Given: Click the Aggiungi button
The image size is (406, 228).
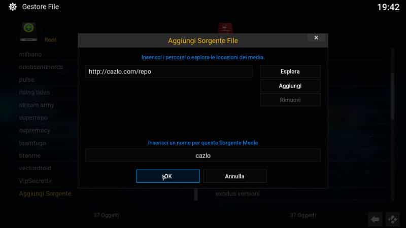Looking at the screenshot, I should click(290, 86).
